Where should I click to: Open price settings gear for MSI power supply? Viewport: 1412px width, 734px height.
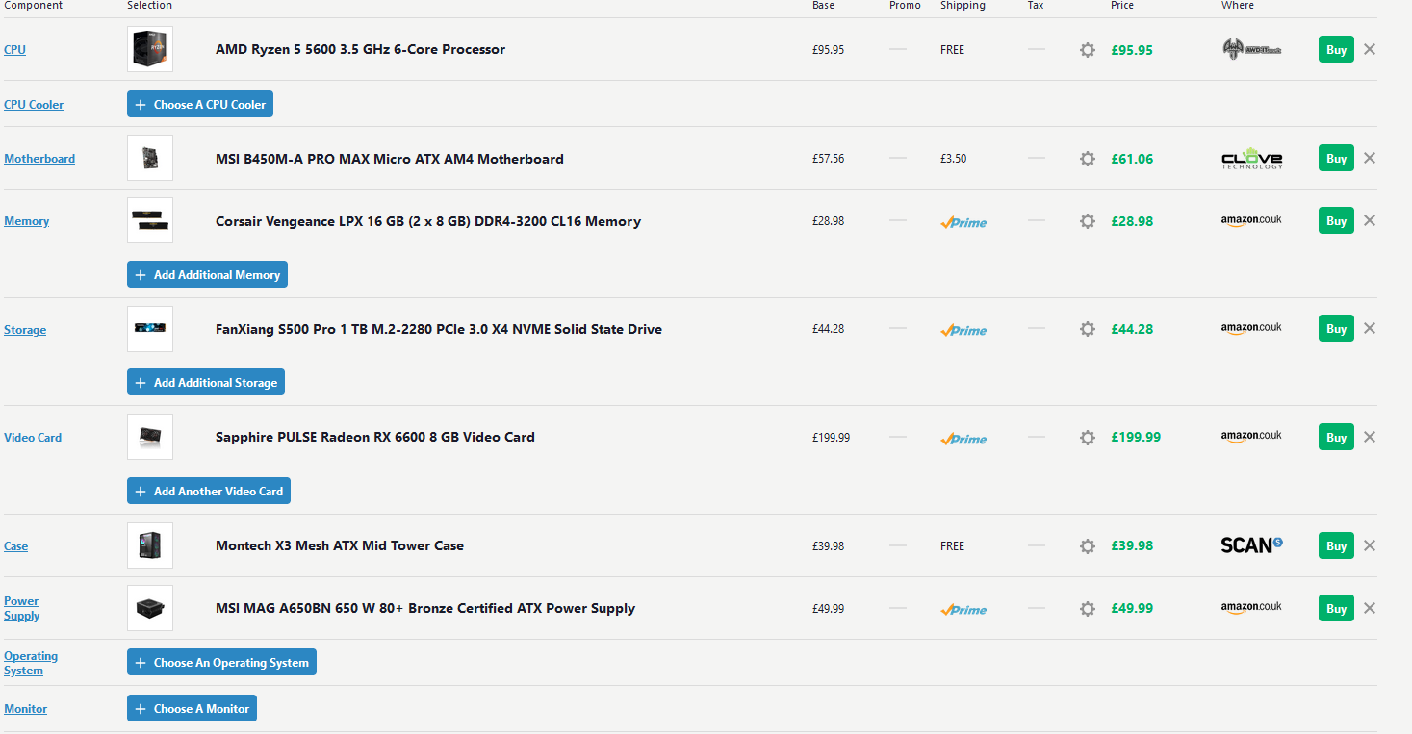pyautogui.click(x=1088, y=609)
